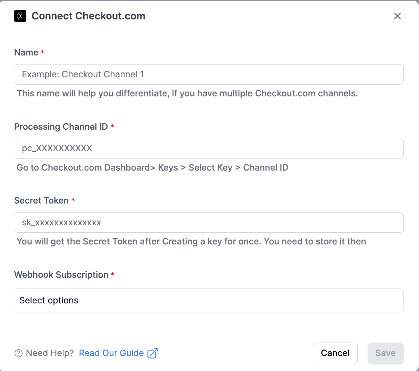This screenshot has width=419, height=371.
Task: Open the Webhook Subscription dropdown
Action: 208,300
